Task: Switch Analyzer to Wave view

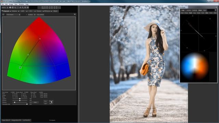Action: coord(186,13)
